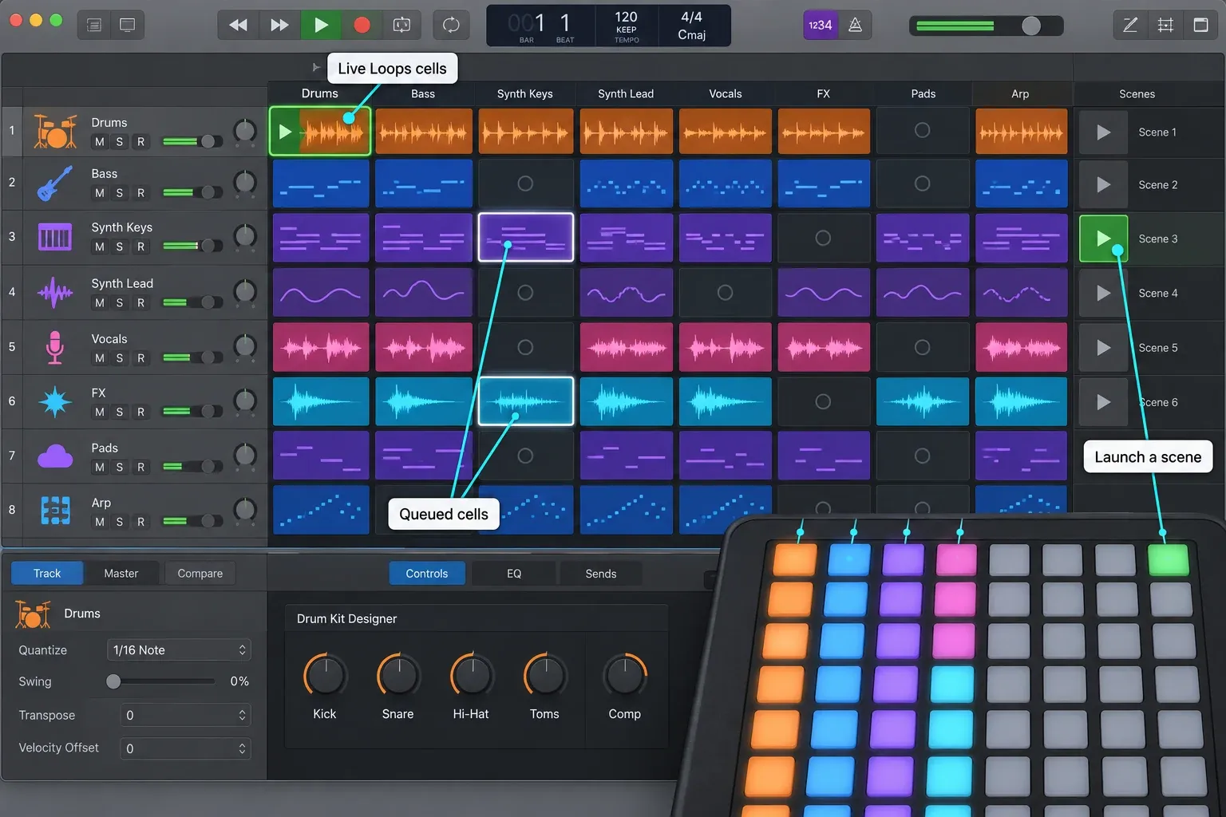
Task: Launch Scene 4 with its play button
Action: point(1103,294)
